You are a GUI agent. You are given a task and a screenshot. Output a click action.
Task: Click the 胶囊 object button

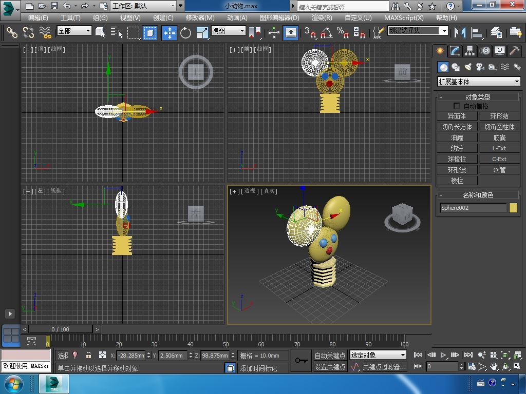tap(499, 137)
